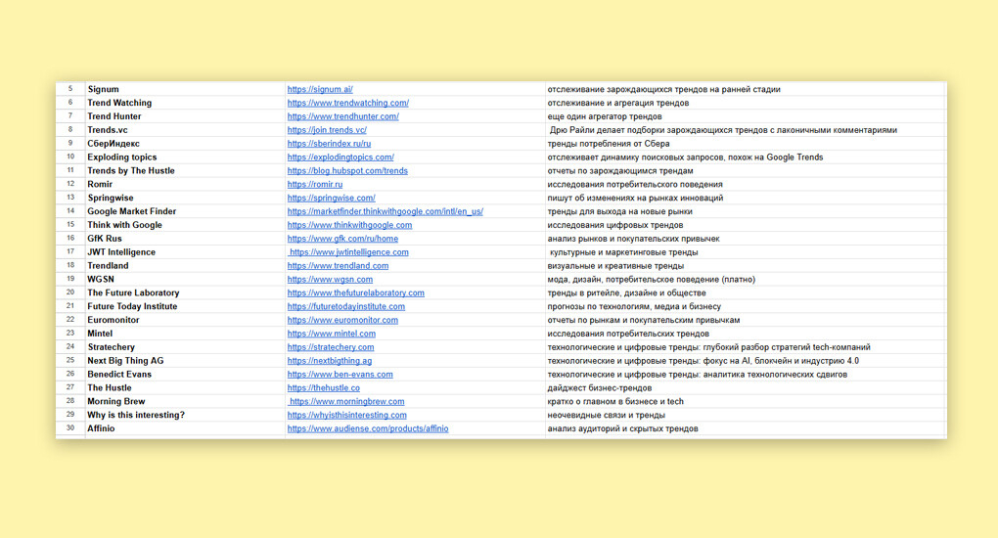Select the Springwise name cell
This screenshot has height=538, width=998.
pyautogui.click(x=185, y=198)
